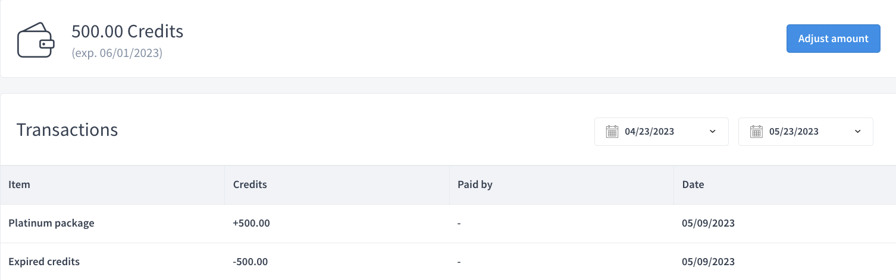This screenshot has height=280, width=896.
Task: Click the 500.00 Credits balance heading
Action: (x=127, y=31)
